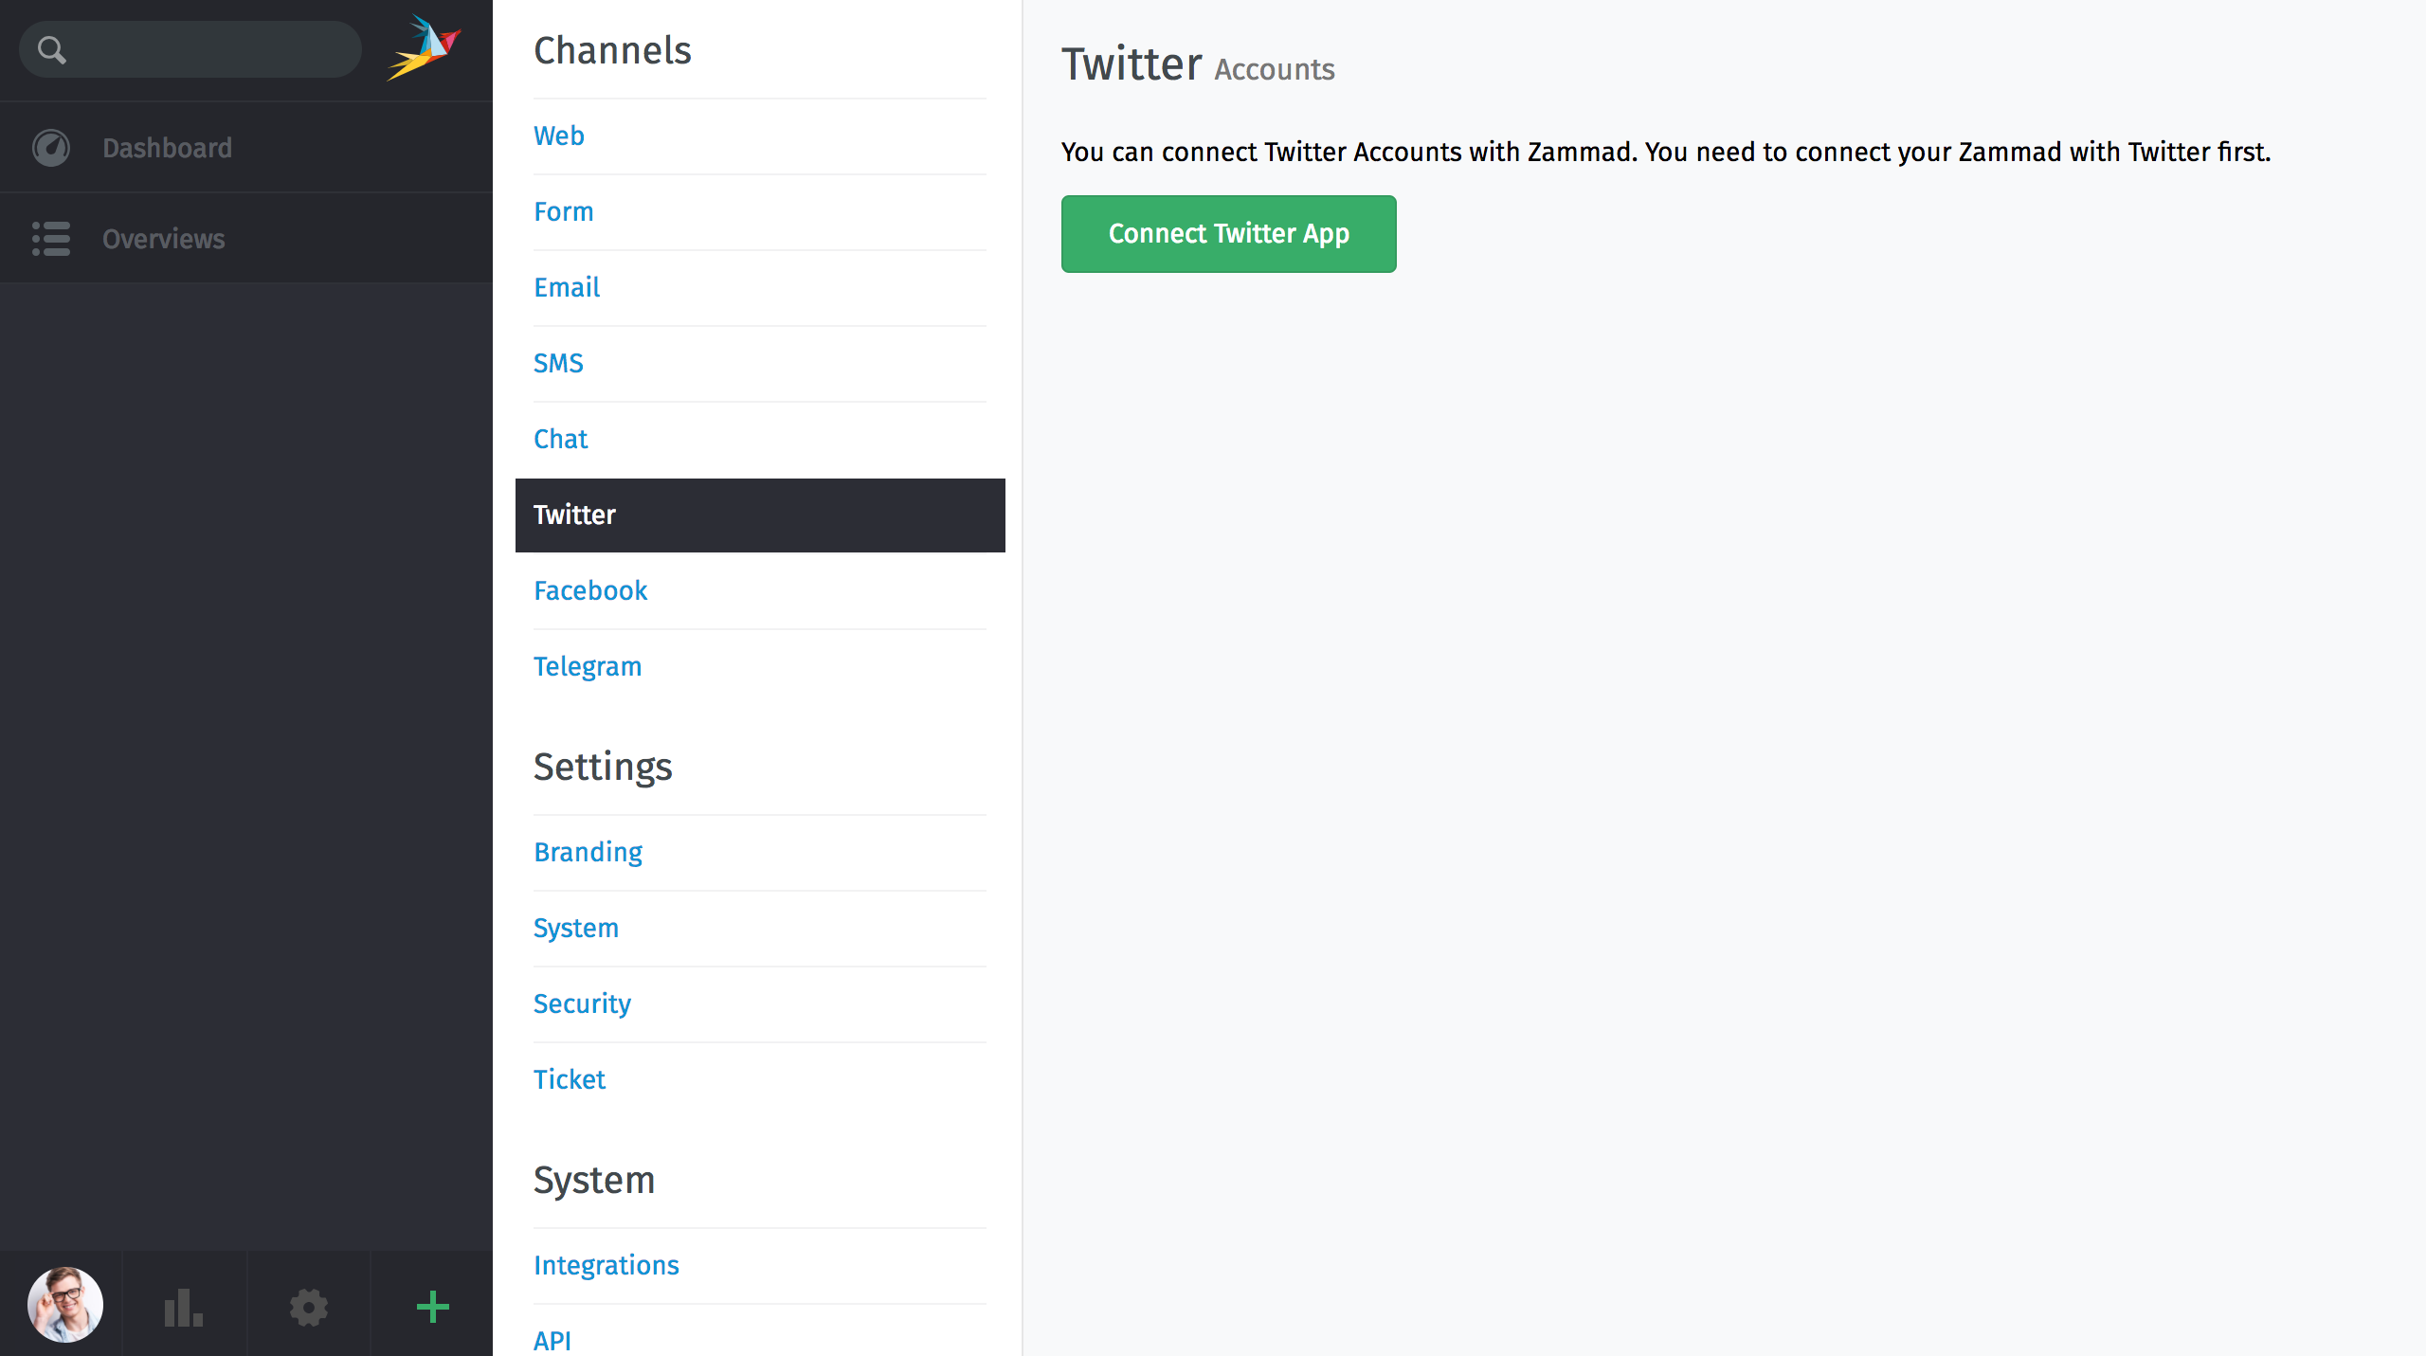Focus the search input field
The height and width of the screenshot is (1356, 2426).
190,49
